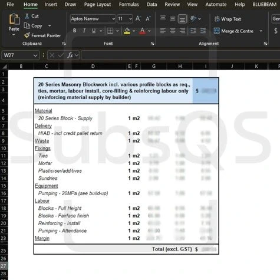
Task: Open the Page Layout tab
Action: tap(97, 4)
